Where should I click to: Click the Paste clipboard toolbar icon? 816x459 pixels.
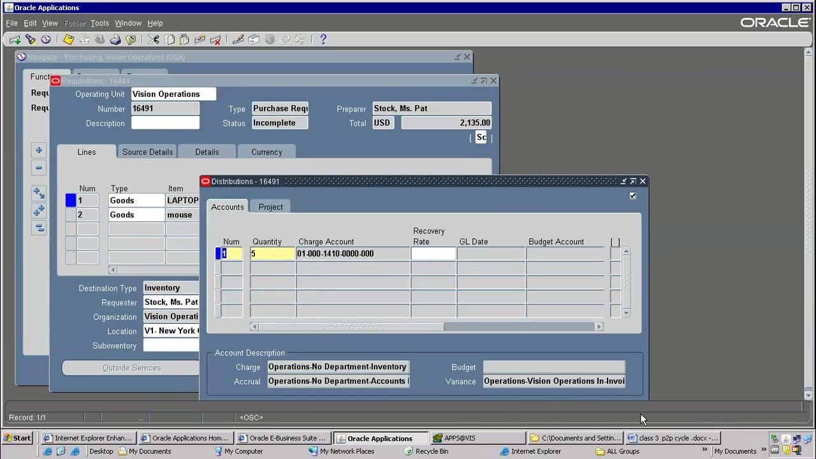pyautogui.click(x=185, y=40)
